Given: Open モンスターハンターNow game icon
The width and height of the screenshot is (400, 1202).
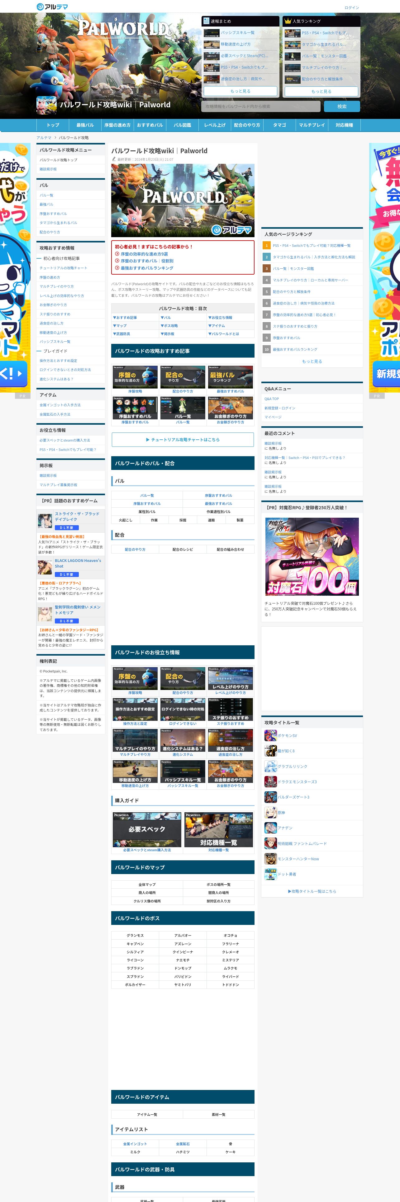Looking at the screenshot, I should 270,858.
